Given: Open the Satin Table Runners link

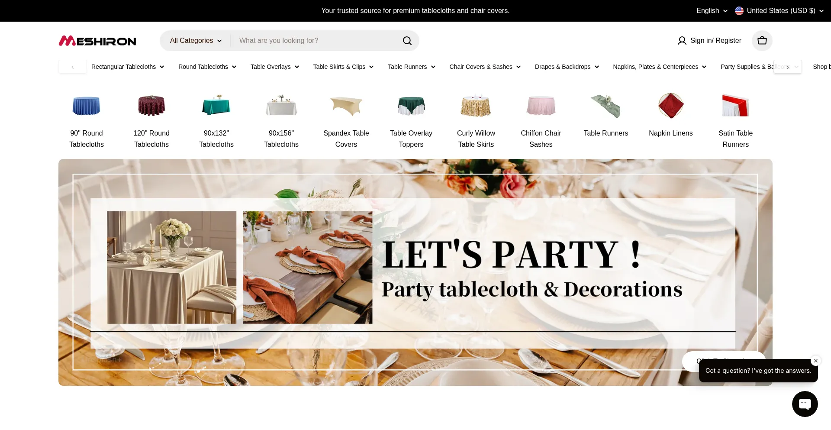Looking at the screenshot, I should (736, 139).
